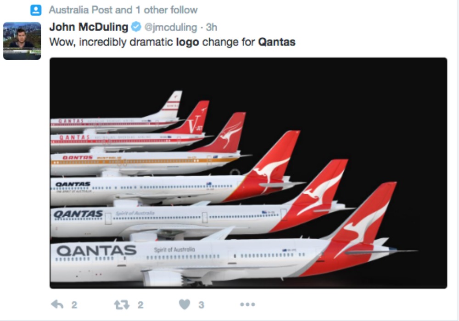
Task: Click the blue verified badge
Action: click(x=136, y=27)
